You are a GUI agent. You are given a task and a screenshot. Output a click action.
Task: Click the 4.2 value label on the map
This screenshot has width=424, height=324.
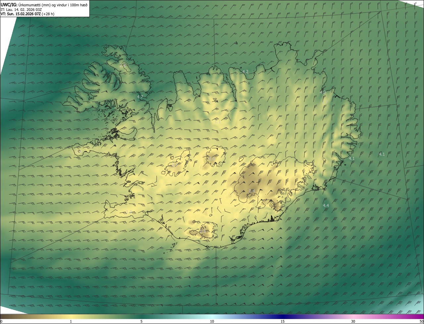[x=245, y=72]
